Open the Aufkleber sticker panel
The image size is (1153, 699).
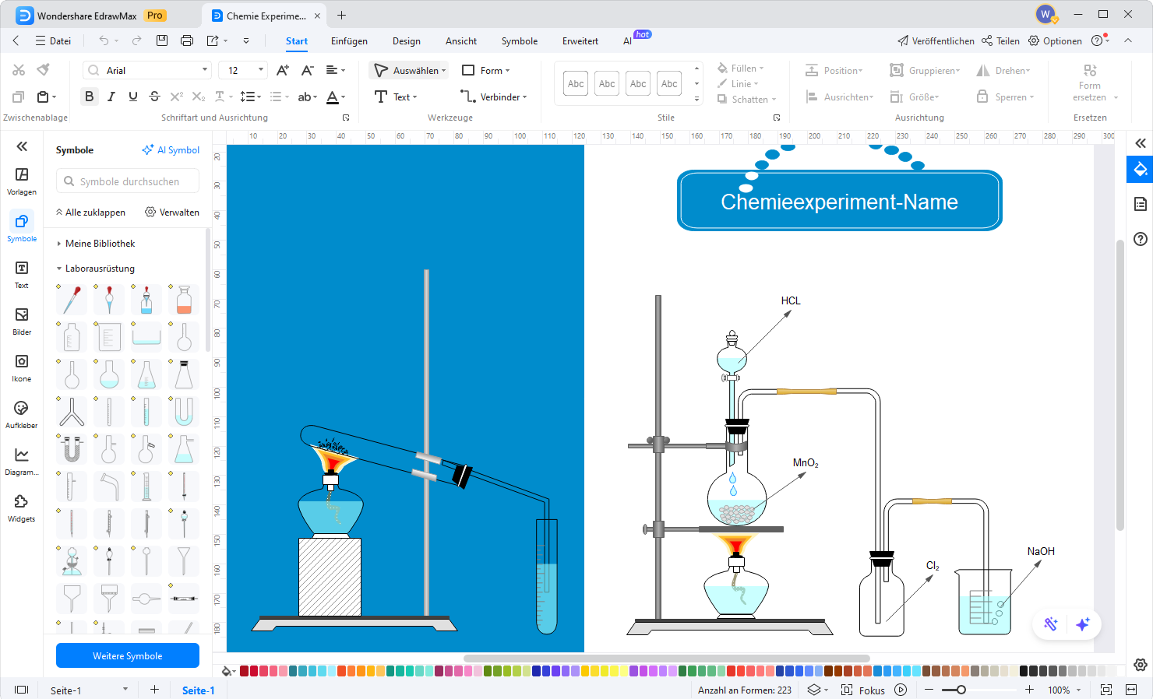(x=22, y=414)
